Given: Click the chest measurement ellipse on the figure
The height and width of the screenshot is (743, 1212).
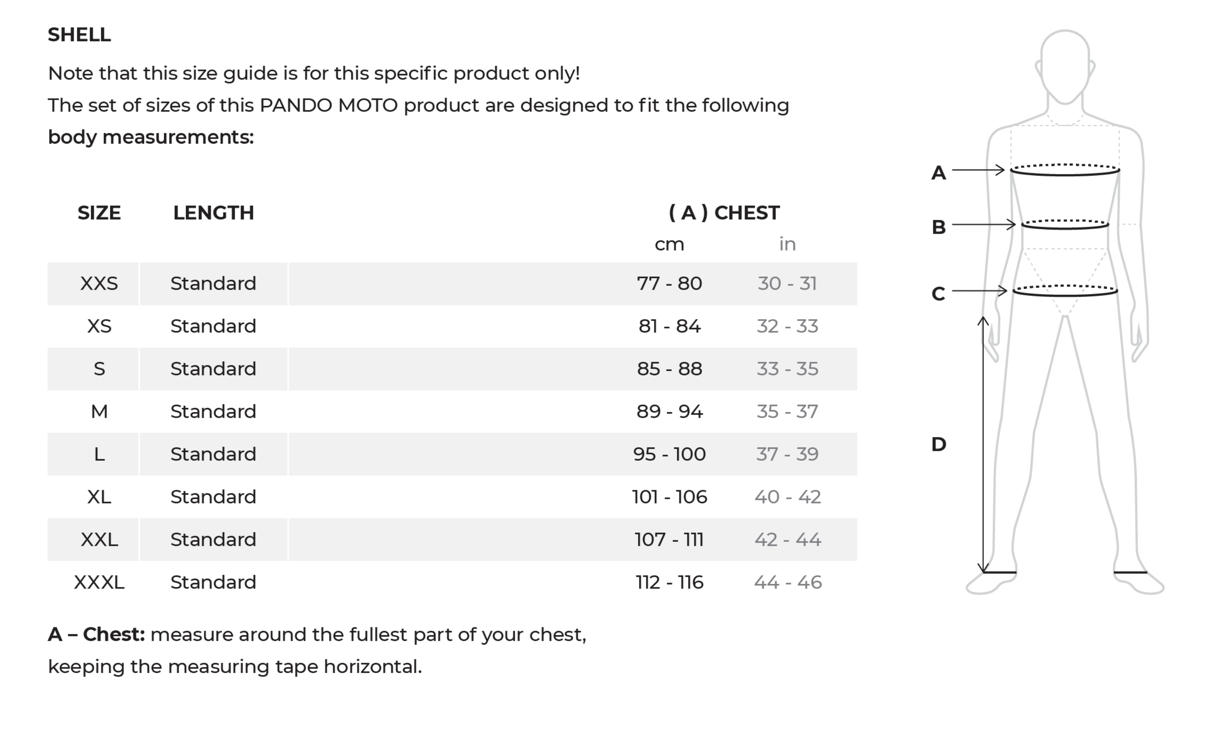Looking at the screenshot, I should (x=1065, y=170).
